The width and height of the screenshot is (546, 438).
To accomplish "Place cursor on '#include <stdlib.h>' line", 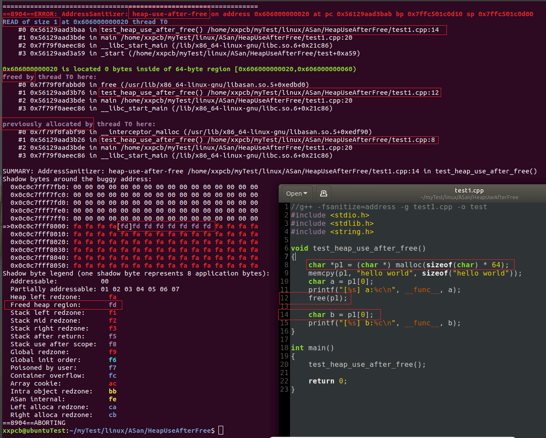I will pyautogui.click(x=332, y=224).
